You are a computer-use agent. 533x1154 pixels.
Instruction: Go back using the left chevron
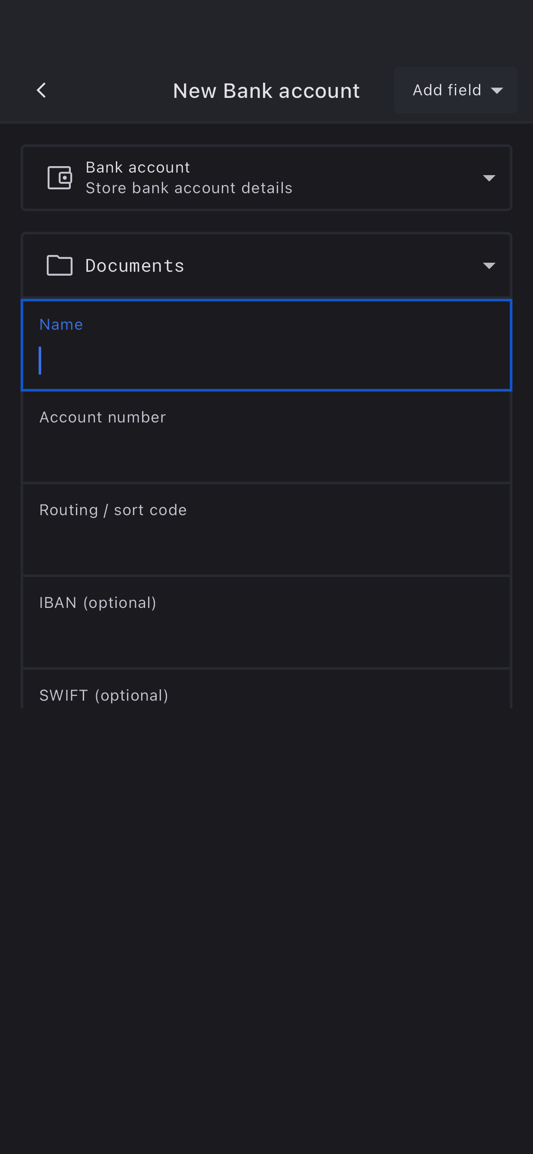click(41, 90)
